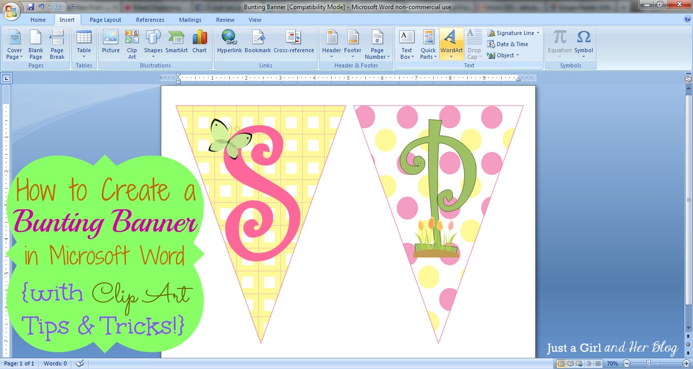
Task: Insert a Cross-reference
Action: tap(294, 42)
